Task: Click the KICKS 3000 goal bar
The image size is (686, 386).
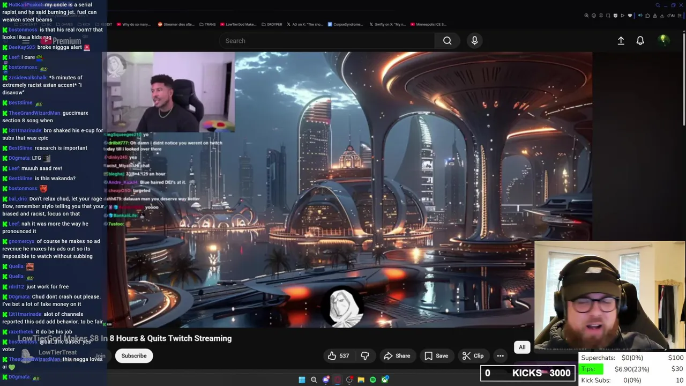Action: pyautogui.click(x=527, y=373)
